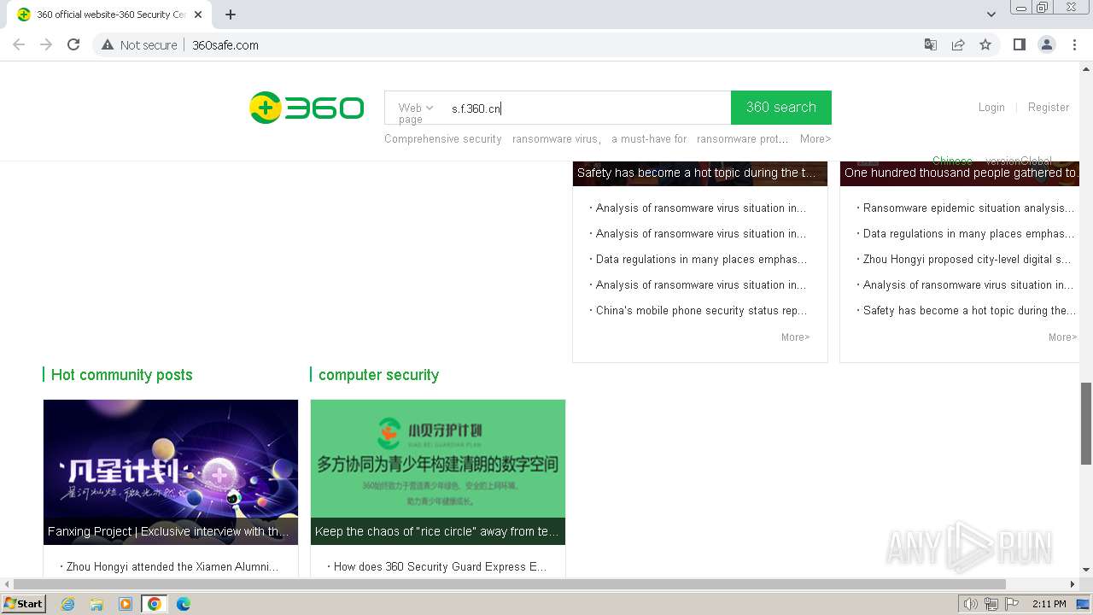Click the 2:11 PM system clock
Image resolution: width=1093 pixels, height=615 pixels.
pyautogui.click(x=1049, y=604)
